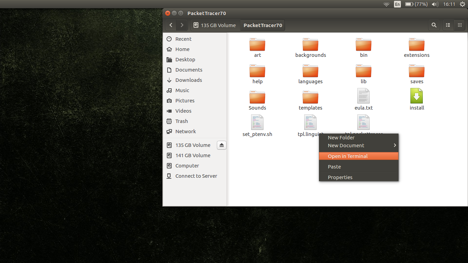Open Pictures in the sidebar
Screen dimensions: 468x263
(195, 101)
